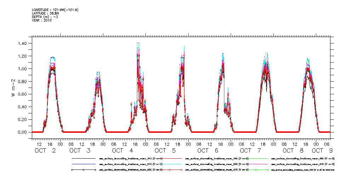Click the red x-marked legend line sample
357x178 pixels.
169,170
